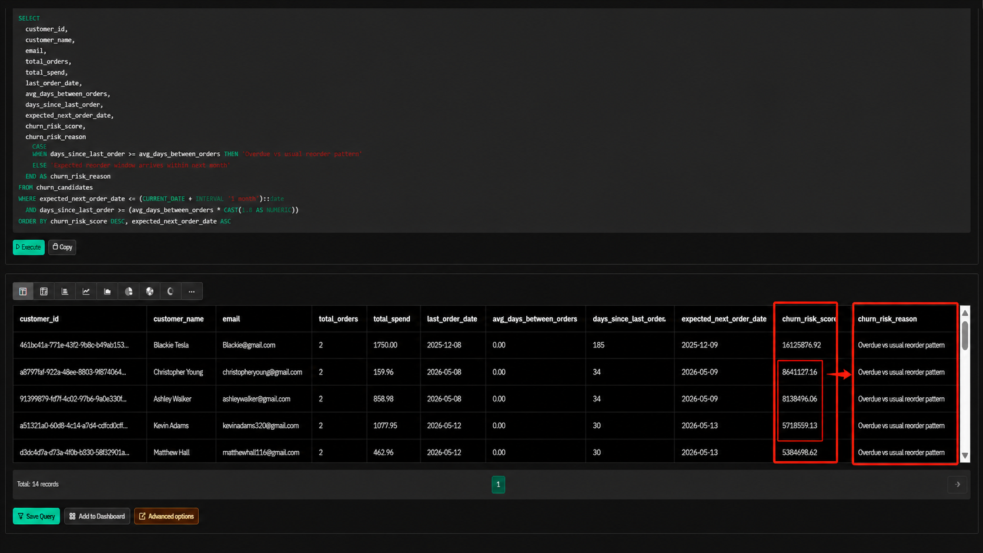Screen dimensions: 983x553
Task: Sort by total_spend column header
Action: click(x=392, y=319)
